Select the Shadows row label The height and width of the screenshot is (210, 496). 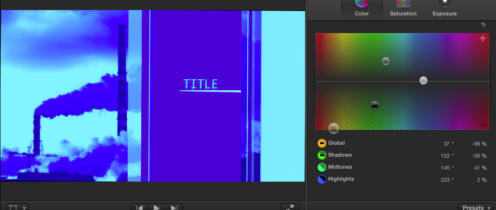click(340, 155)
